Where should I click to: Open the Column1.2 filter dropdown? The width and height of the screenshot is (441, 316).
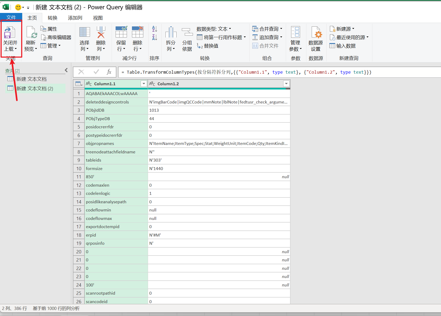286,84
